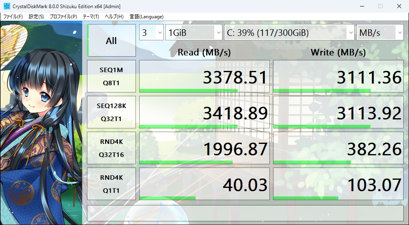Click the SEQ128K read value 3418.89
409x225 pixels.
204,112
